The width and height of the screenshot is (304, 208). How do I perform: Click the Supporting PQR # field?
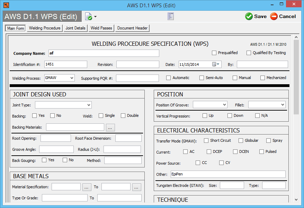137,78
